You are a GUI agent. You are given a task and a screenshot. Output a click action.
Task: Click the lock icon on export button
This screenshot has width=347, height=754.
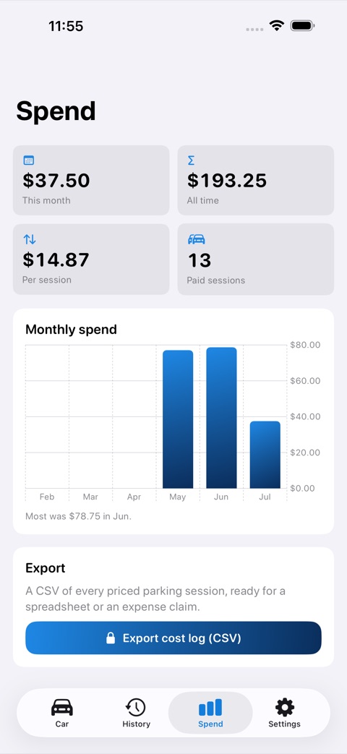point(111,638)
